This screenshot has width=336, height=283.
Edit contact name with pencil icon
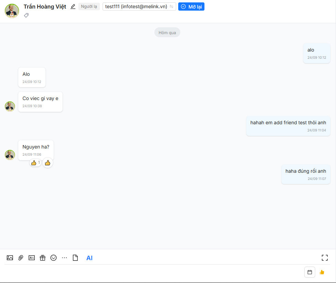[73, 6]
